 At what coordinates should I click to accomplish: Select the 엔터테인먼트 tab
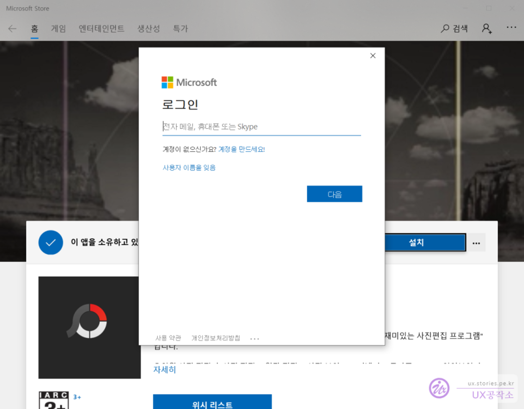point(101,28)
